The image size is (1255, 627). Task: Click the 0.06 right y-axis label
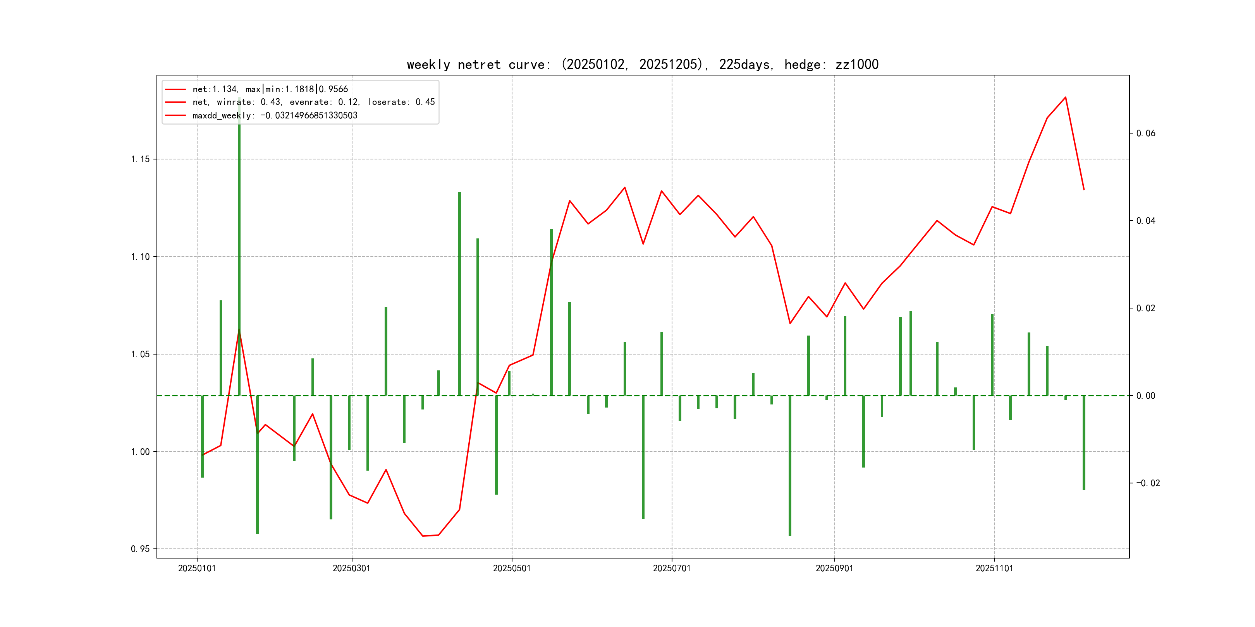coord(1145,134)
